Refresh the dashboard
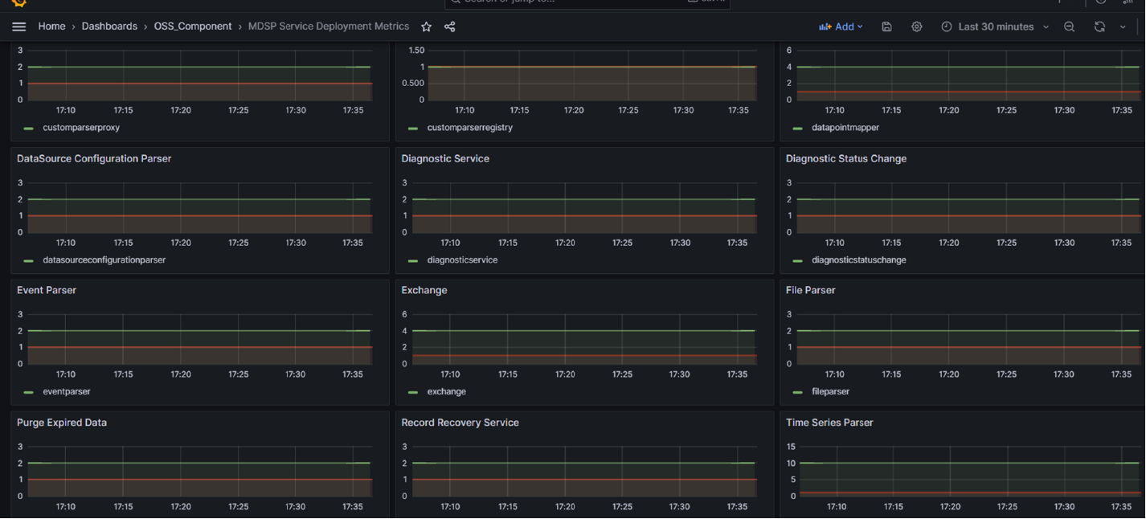Image resolution: width=1146 pixels, height=519 pixels. pos(1099,27)
